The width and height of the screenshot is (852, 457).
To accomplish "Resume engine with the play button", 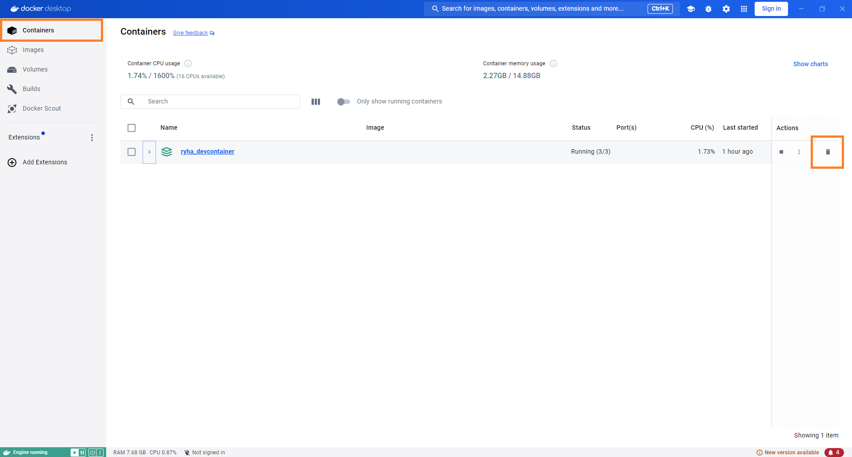I will coord(75,453).
